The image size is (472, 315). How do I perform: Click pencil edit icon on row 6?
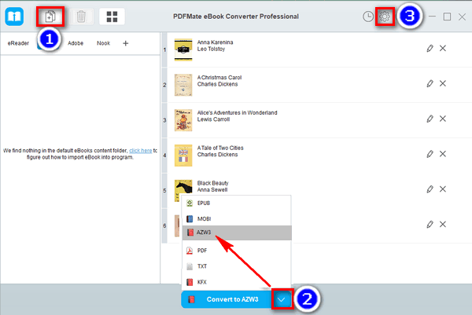tap(430, 224)
